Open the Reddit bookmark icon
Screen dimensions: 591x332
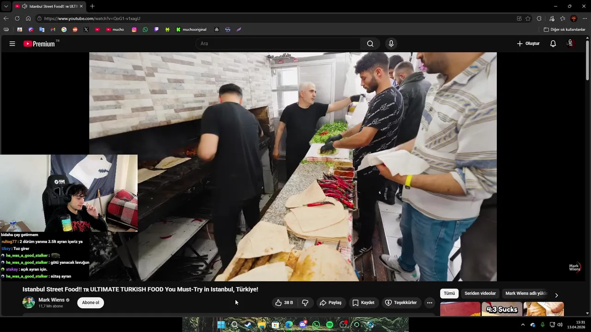[x=75, y=30]
